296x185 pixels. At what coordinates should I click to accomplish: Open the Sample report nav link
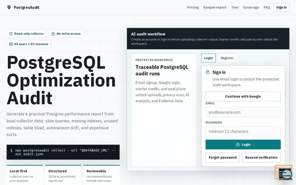215,7
